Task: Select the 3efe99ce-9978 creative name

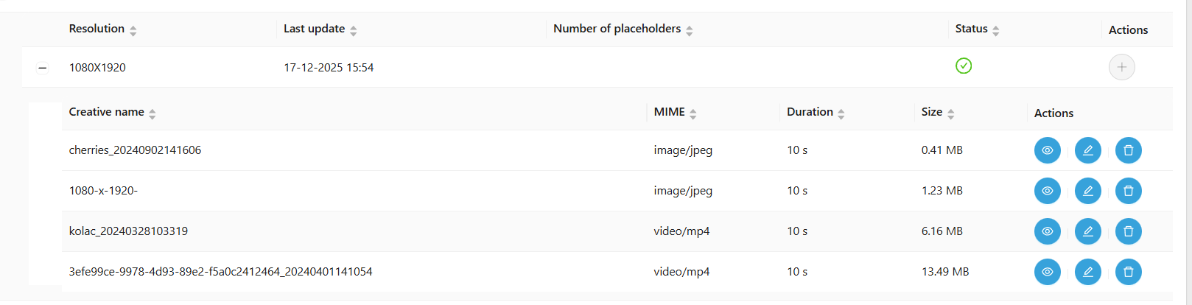Action: pyautogui.click(x=220, y=272)
